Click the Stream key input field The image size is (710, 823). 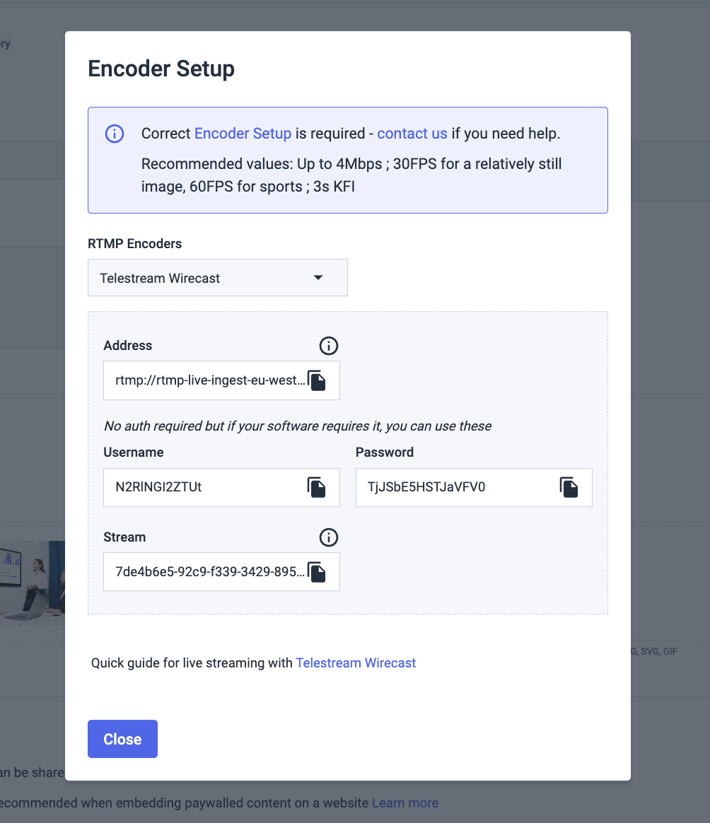pos(221,572)
